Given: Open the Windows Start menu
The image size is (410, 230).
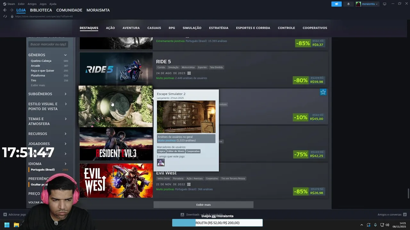Looking at the screenshot, I should click(7, 225).
